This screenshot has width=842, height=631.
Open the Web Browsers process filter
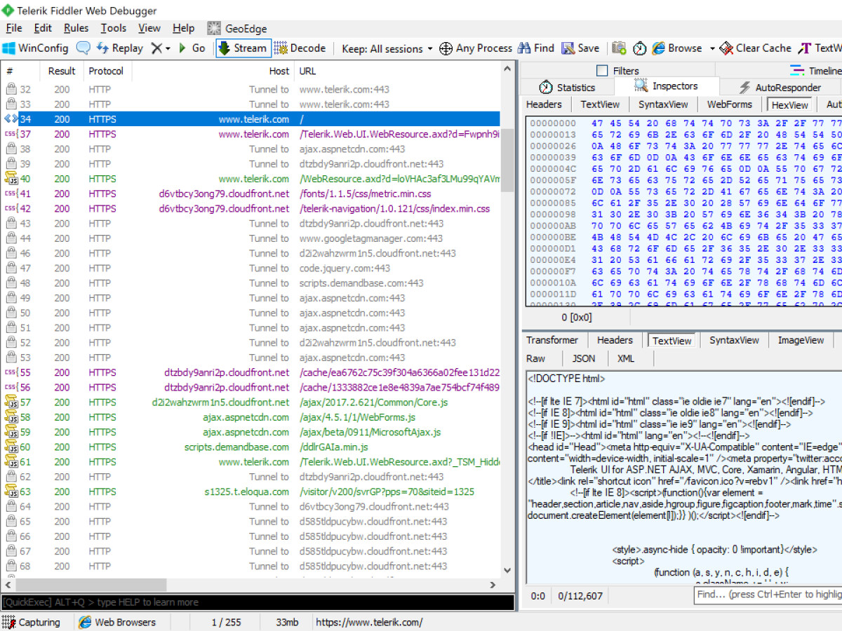coord(116,622)
